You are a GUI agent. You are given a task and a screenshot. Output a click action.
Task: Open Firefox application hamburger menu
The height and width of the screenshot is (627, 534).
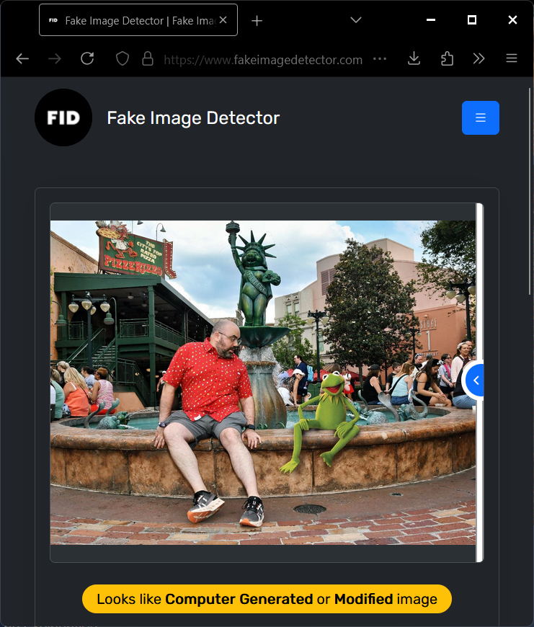click(x=512, y=59)
